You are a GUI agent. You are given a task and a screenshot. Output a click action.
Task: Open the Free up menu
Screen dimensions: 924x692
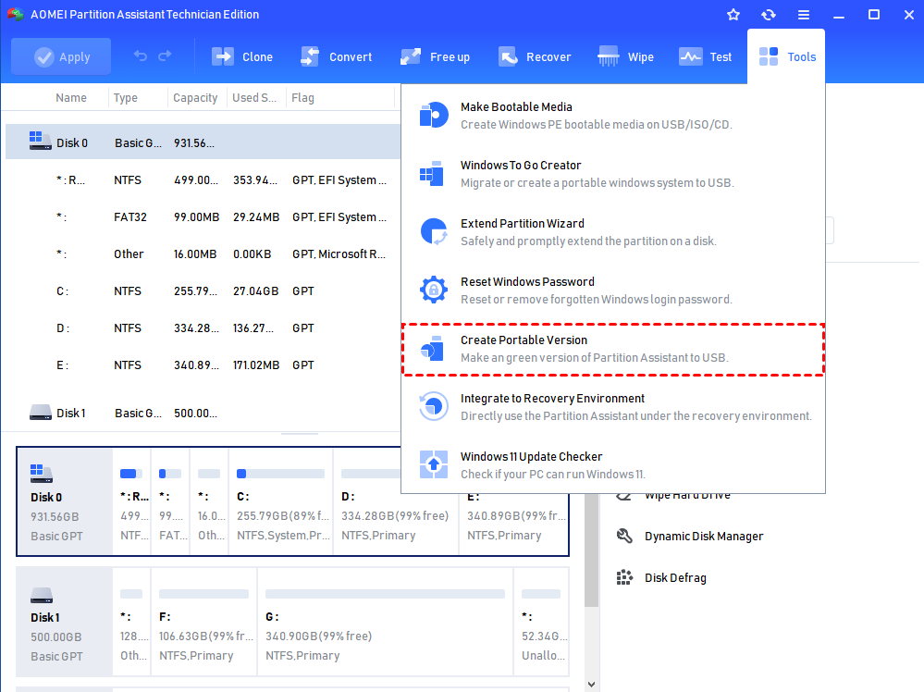(x=435, y=56)
